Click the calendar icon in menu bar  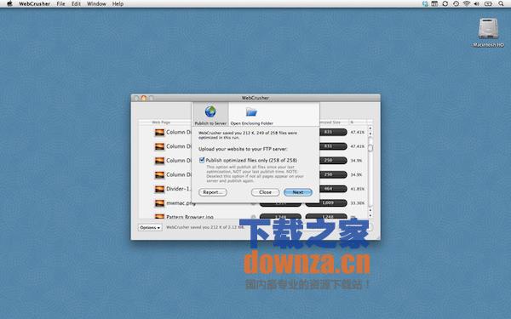point(434,4)
